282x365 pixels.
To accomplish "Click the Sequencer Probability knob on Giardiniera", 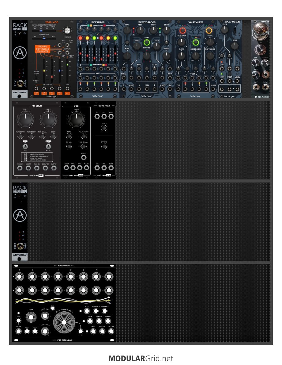I will [64, 322].
